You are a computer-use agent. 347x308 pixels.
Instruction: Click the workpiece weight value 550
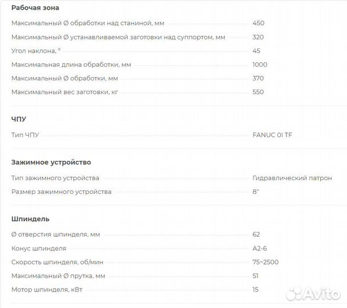258,92
